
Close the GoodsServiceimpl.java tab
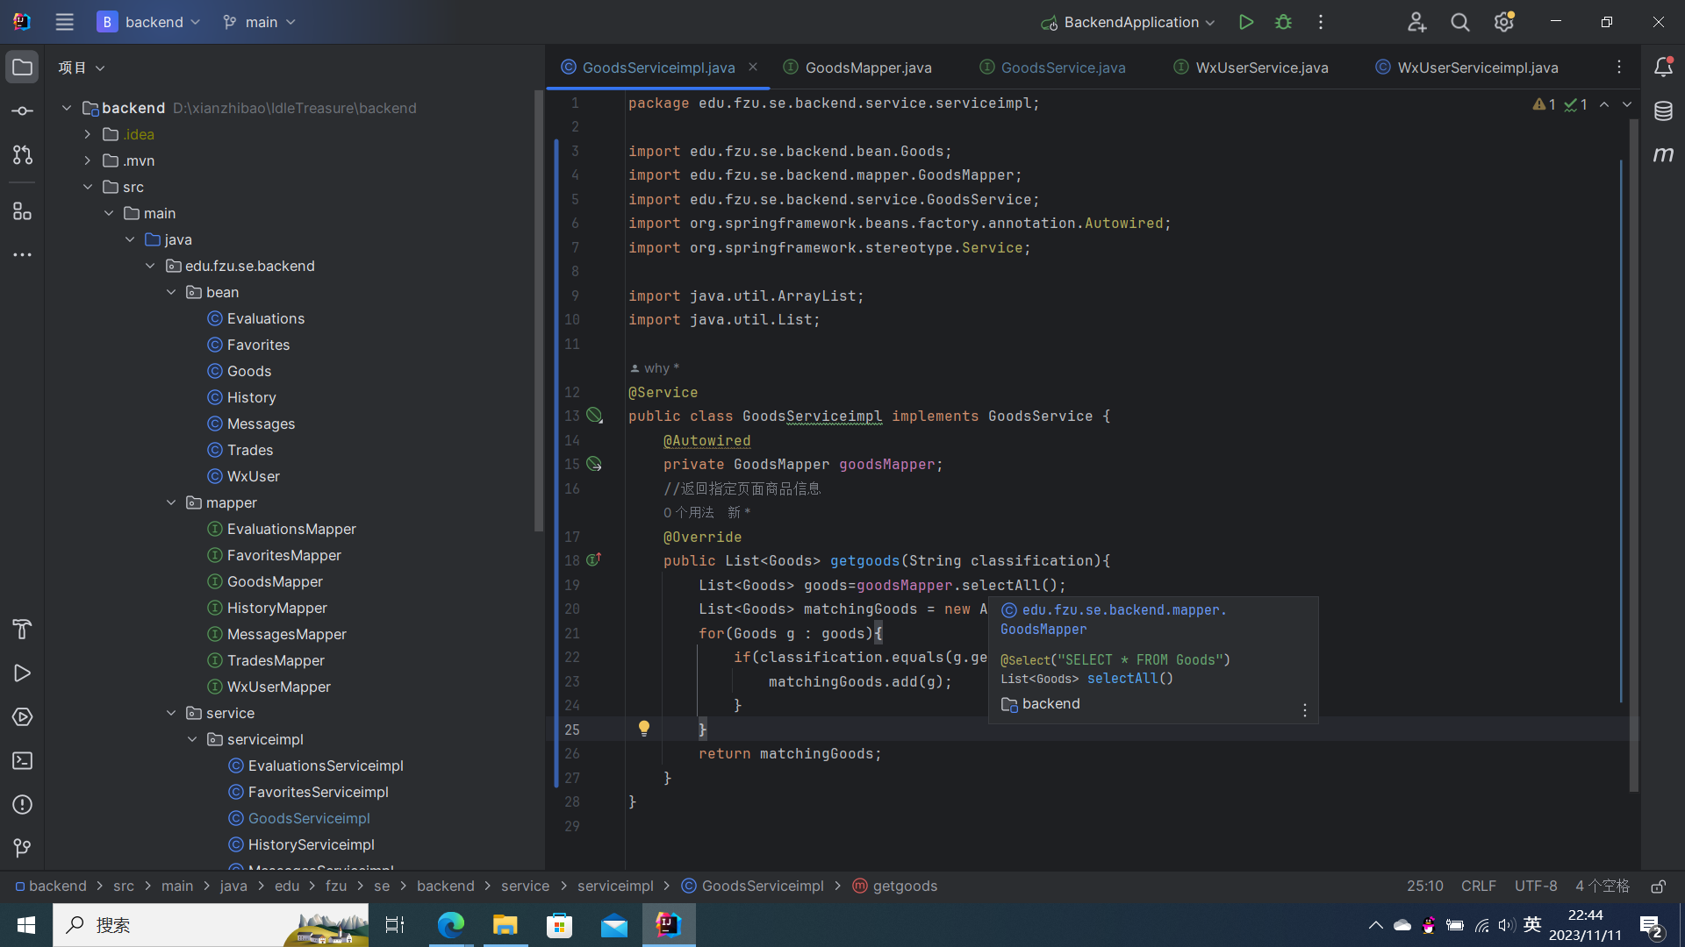coord(753,67)
